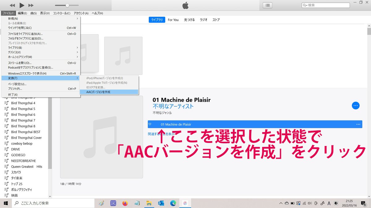The width and height of the screenshot is (371, 208).
Task: Expand the デバイス(V) submenu
Action: 41,52
